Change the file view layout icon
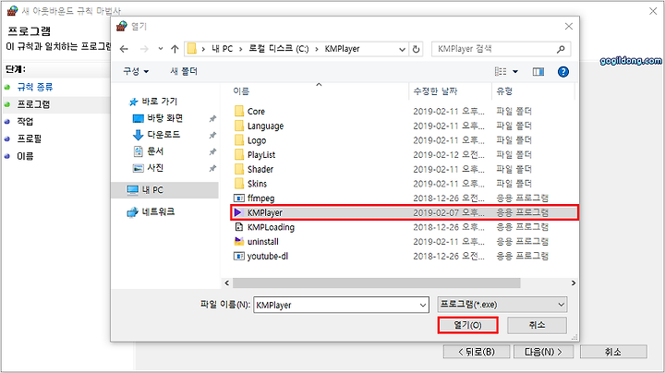Screen dimensions: 665x373 click(x=501, y=72)
